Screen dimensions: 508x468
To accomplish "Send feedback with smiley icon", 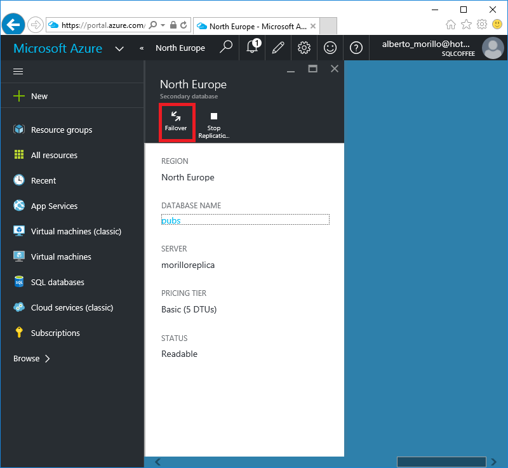I will pos(330,48).
